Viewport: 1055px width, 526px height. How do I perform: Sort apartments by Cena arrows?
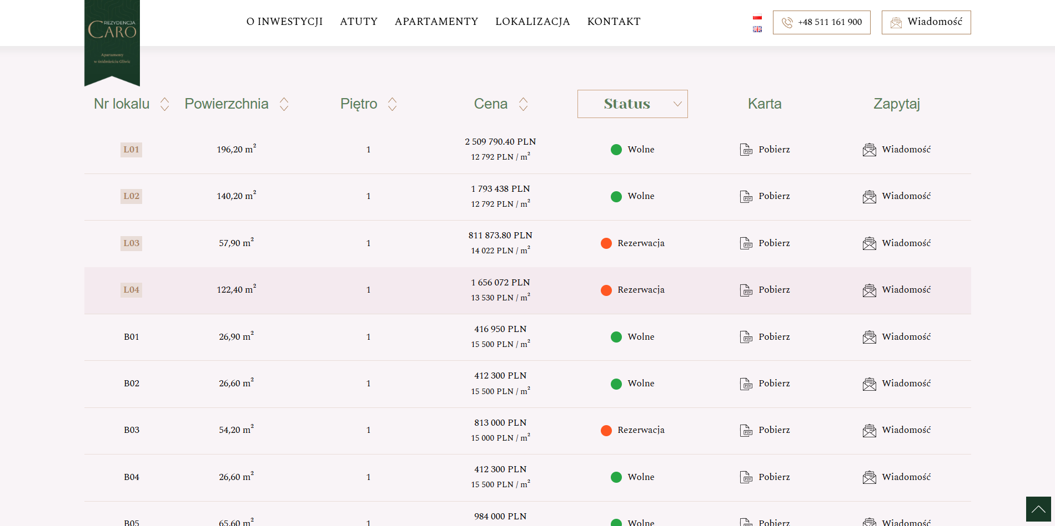[523, 104]
